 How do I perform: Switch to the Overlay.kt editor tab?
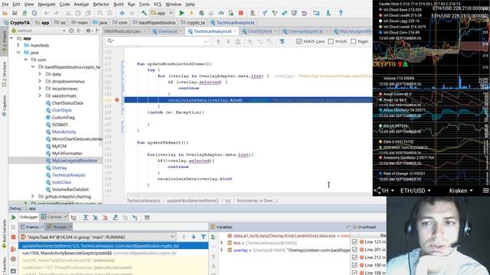click(x=168, y=31)
